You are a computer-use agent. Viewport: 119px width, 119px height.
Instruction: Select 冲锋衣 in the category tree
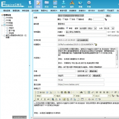pyautogui.click(x=11, y=28)
